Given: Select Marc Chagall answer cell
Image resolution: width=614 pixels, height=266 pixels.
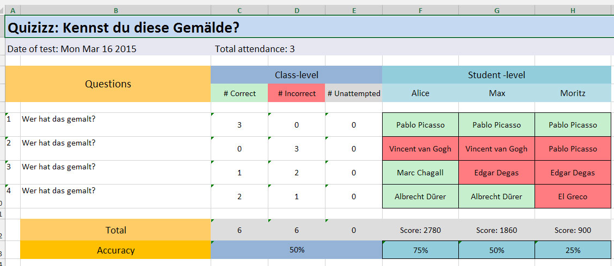Looking at the screenshot, I should (420, 173).
